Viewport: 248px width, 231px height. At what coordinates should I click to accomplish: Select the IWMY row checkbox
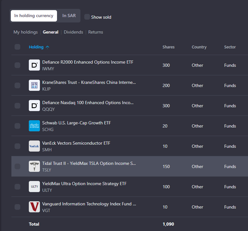17,65
